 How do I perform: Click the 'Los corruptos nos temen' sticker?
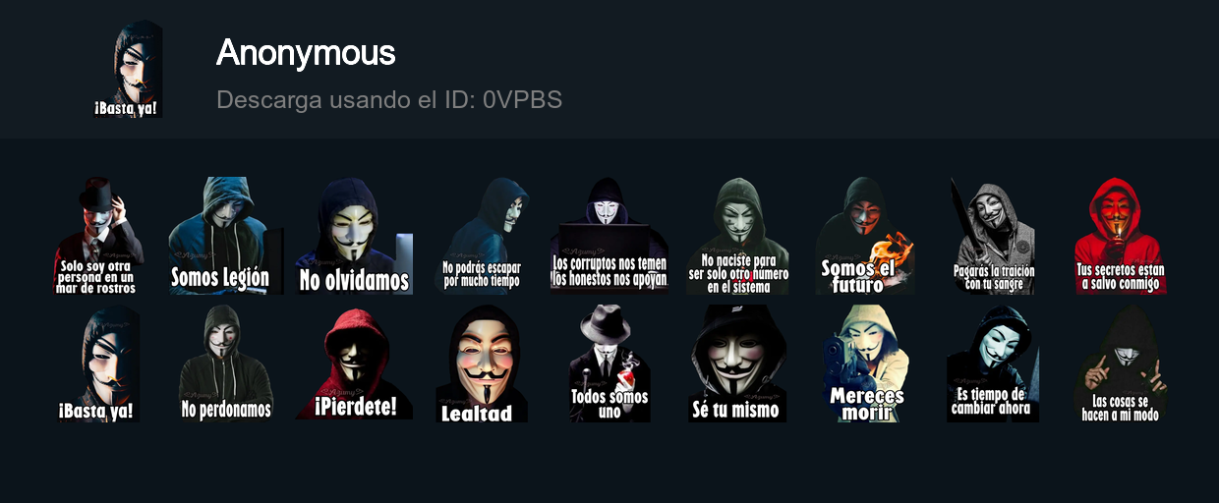tap(609, 236)
